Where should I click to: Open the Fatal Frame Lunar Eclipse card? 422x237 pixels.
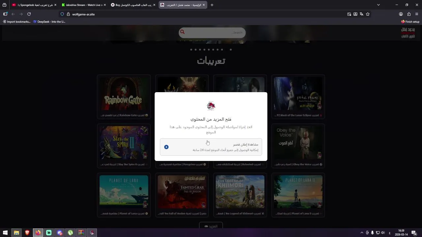pyautogui.click(x=298, y=97)
